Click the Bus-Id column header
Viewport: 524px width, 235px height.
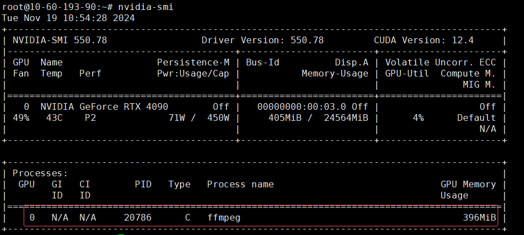tap(263, 62)
